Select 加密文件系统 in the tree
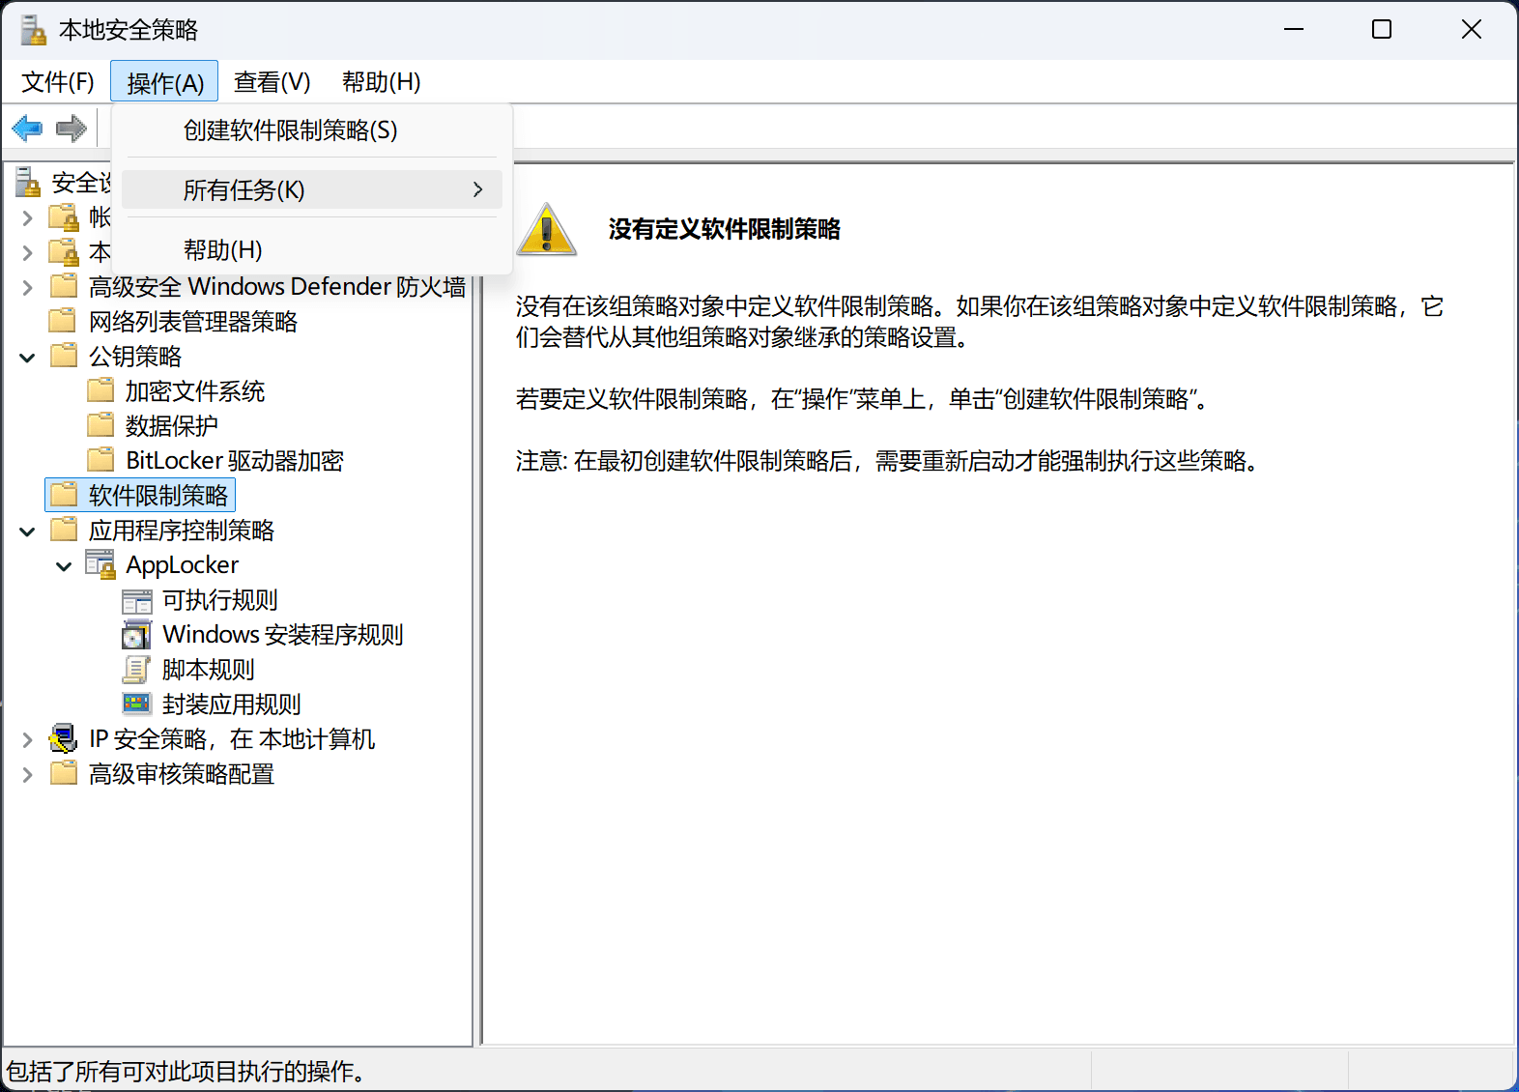This screenshot has width=1519, height=1092. click(x=194, y=391)
